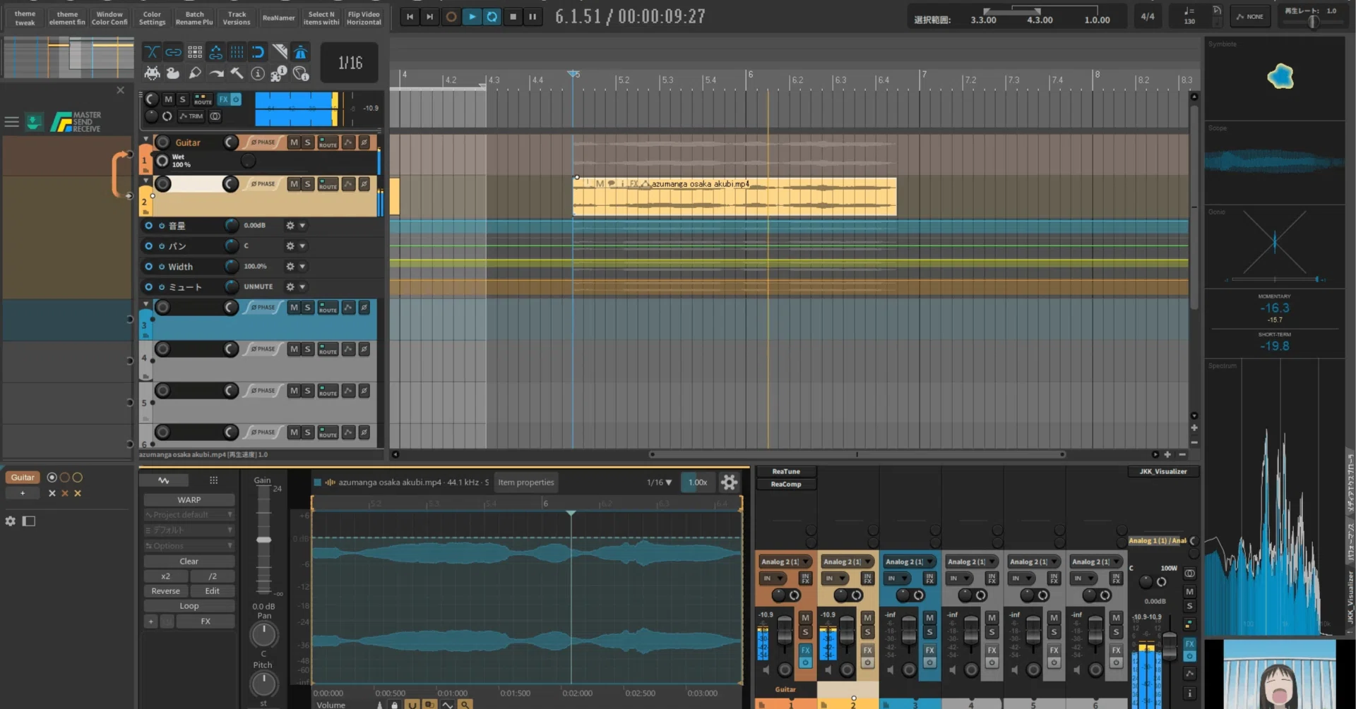Click the download arrow icon beside the Master logo
1356x709 pixels.
(34, 121)
